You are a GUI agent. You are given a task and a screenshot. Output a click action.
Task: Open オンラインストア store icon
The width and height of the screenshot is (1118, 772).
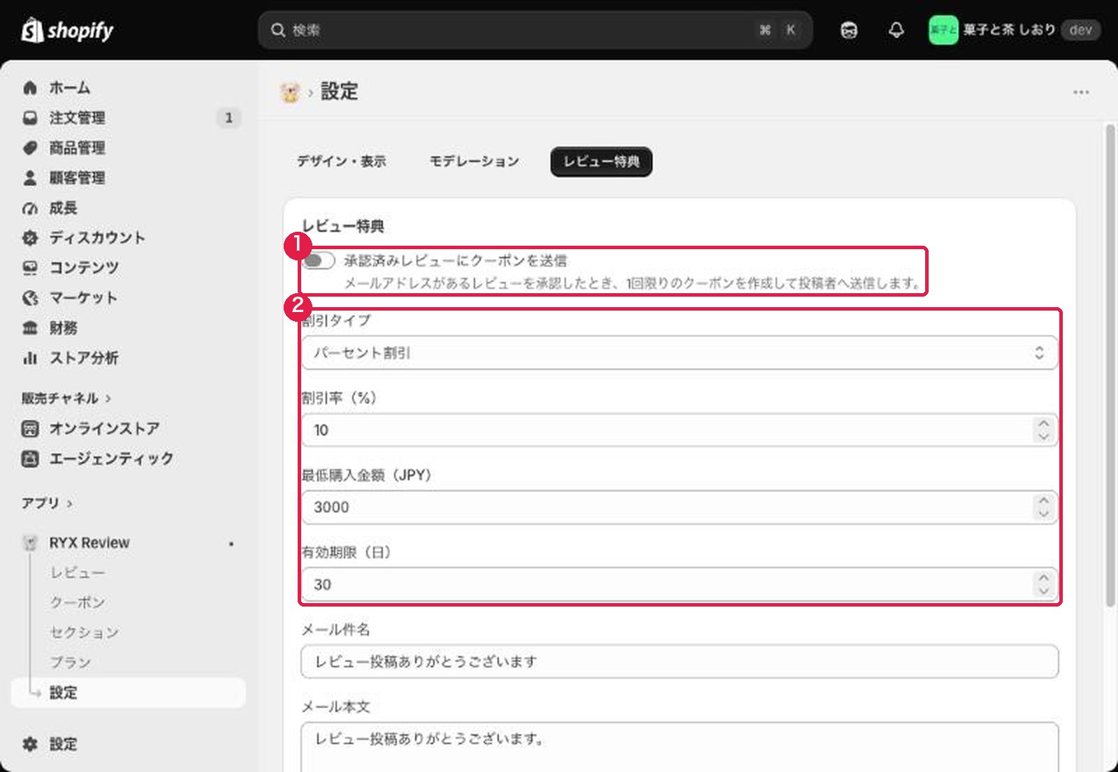[x=30, y=429]
